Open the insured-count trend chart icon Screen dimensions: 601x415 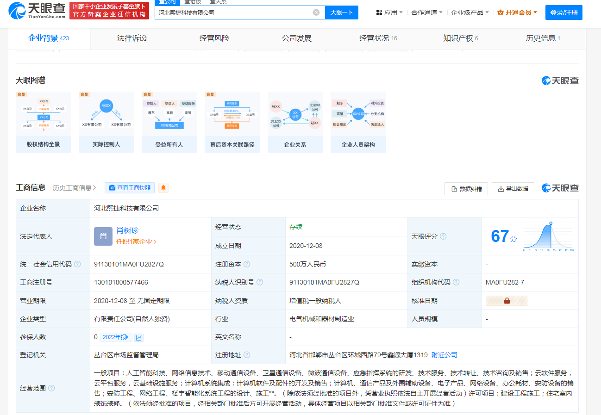coord(139,337)
